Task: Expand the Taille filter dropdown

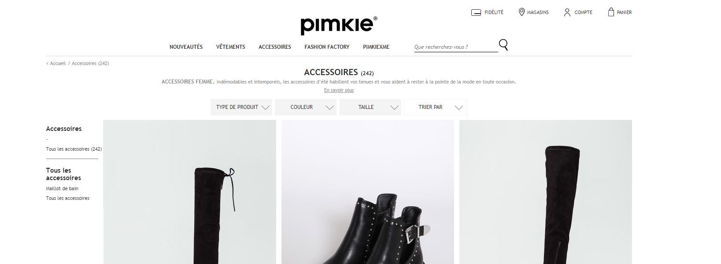Action: [370, 107]
